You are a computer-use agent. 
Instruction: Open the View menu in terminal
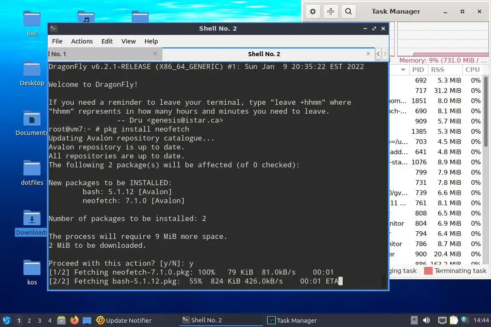pyautogui.click(x=128, y=41)
